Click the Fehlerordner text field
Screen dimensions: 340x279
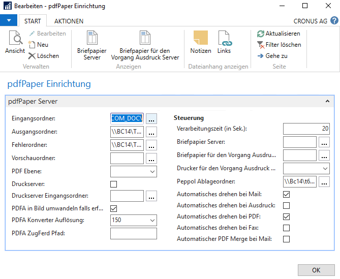click(127, 145)
